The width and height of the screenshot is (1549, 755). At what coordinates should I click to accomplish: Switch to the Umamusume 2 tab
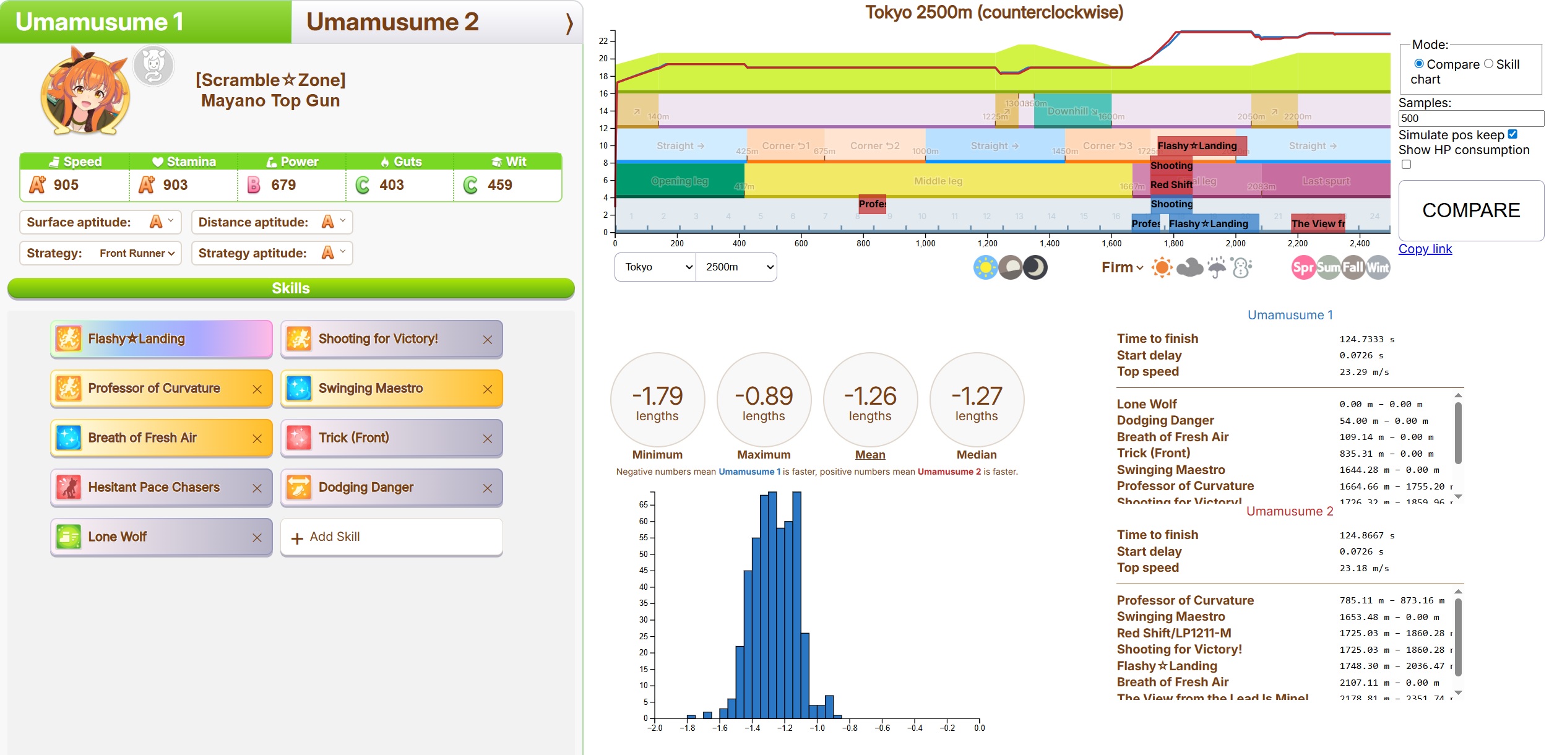pyautogui.click(x=437, y=22)
